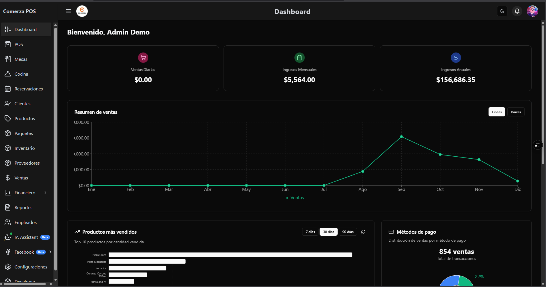Click the $5,564.00 monthly income value

300,80
